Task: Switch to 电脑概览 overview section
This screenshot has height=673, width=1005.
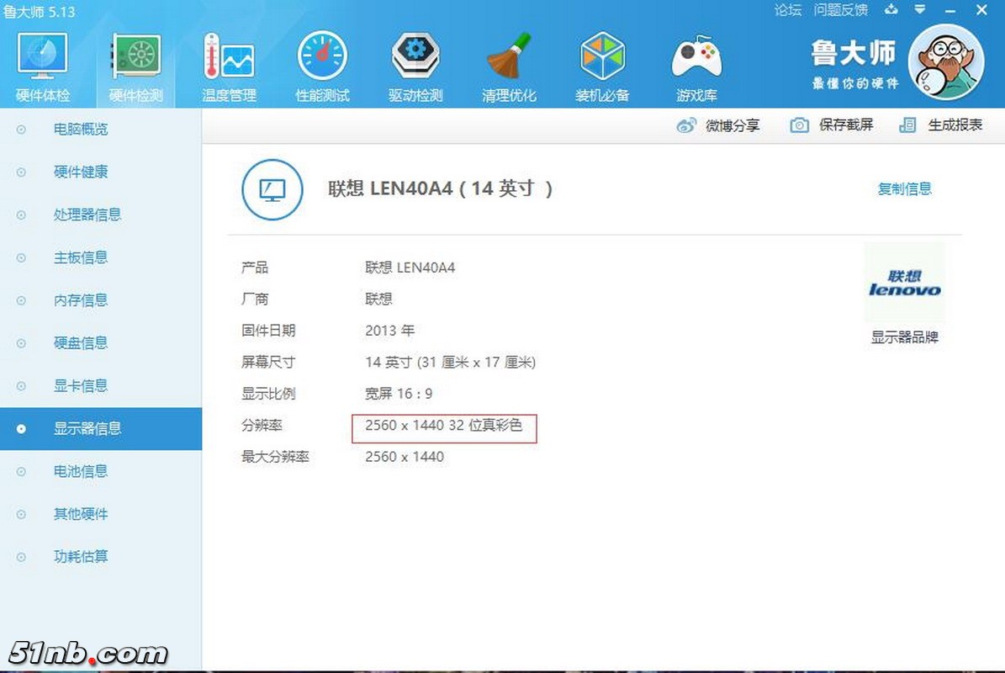Action: pos(81,129)
